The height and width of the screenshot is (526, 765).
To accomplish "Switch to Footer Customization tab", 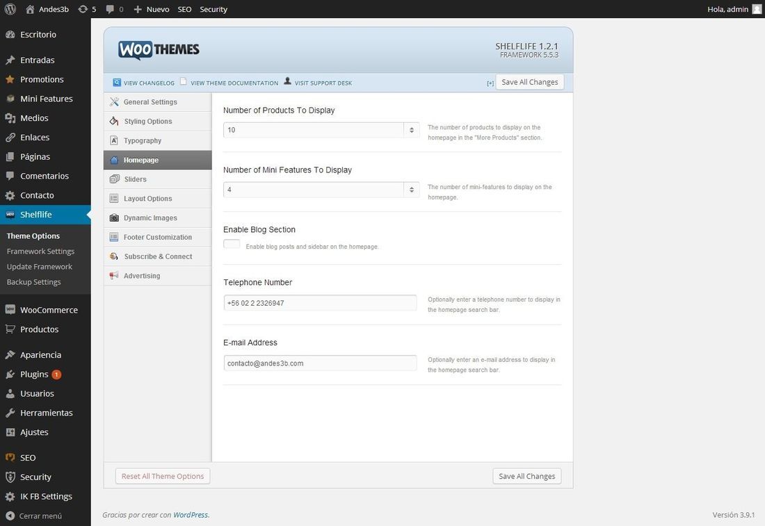I will coord(158,237).
